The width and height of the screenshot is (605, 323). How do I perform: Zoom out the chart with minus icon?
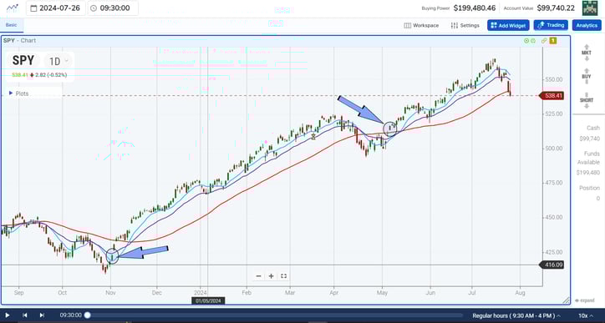[x=258, y=276]
